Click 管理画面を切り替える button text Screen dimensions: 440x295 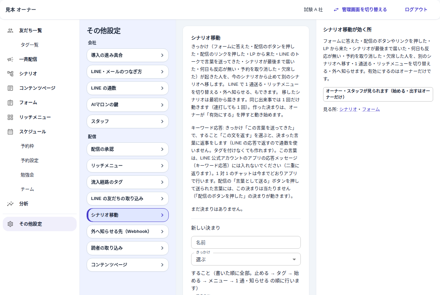(x=364, y=10)
